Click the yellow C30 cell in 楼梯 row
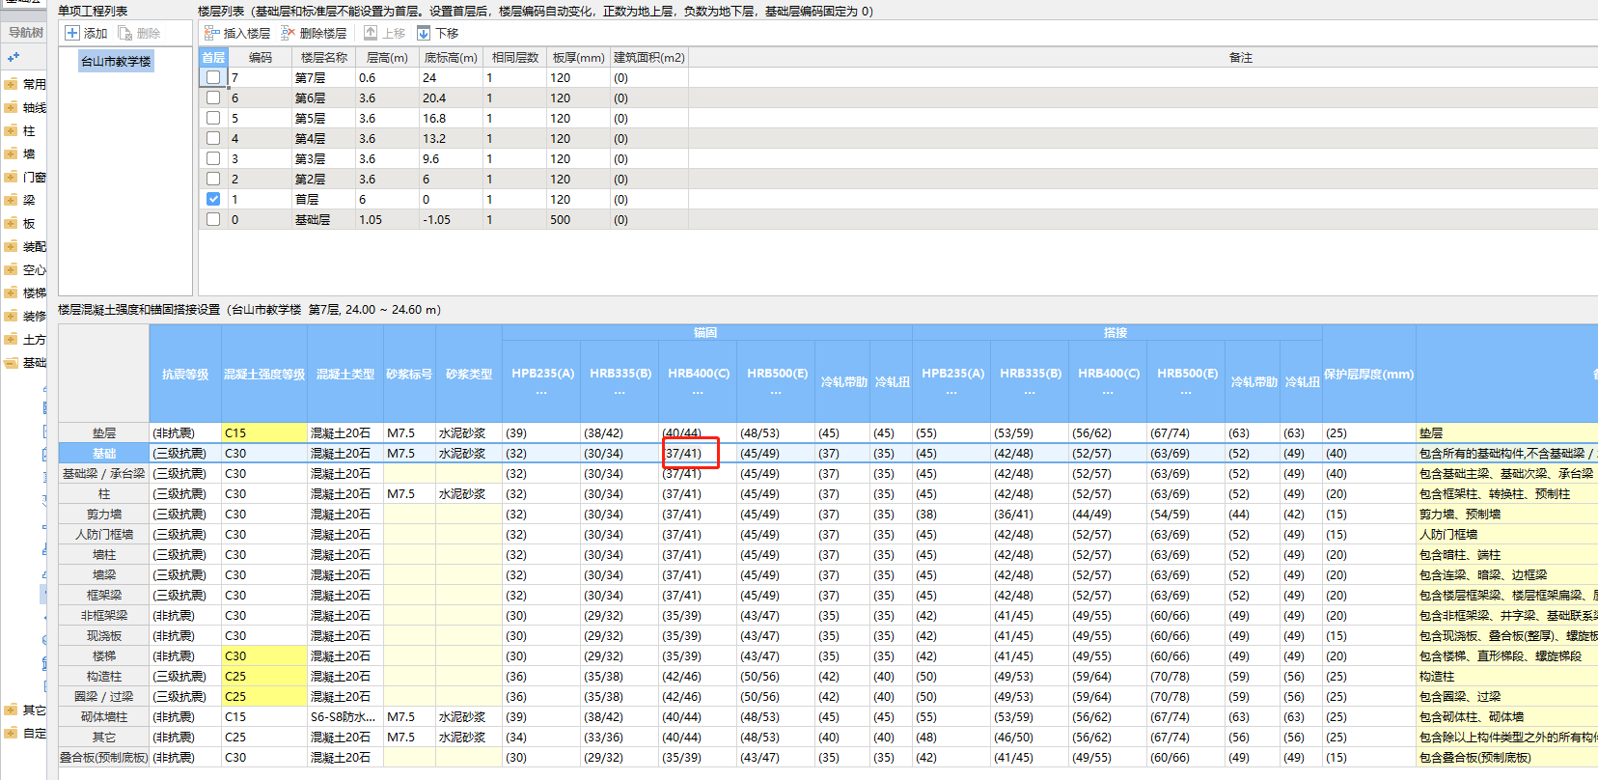The width and height of the screenshot is (1598, 780). click(x=264, y=656)
